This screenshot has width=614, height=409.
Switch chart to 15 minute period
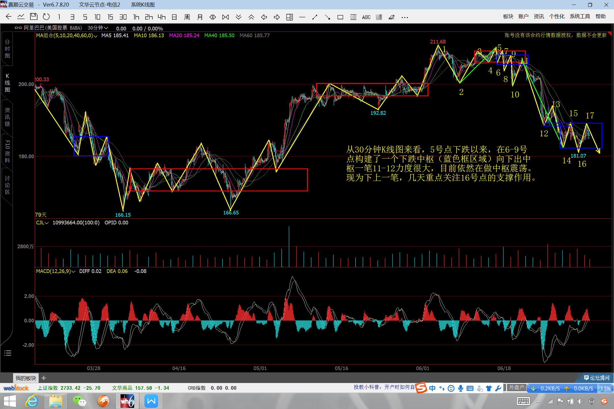click(x=110, y=17)
